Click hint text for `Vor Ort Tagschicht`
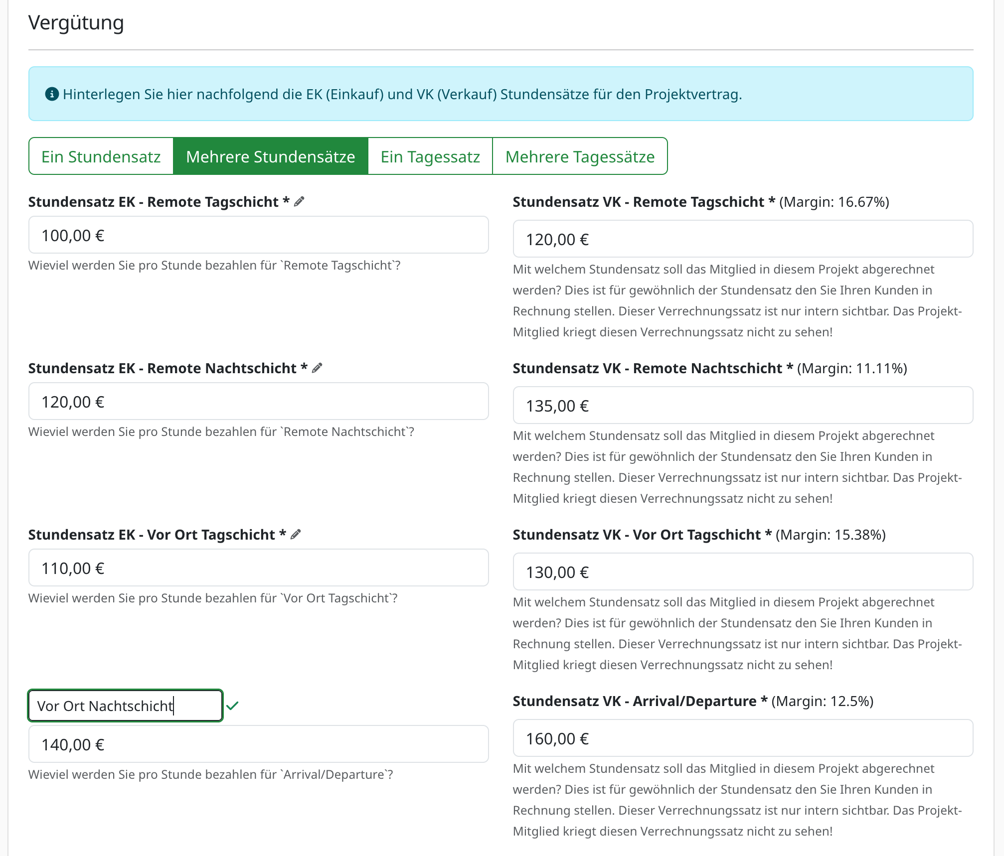1004x856 pixels. (x=213, y=598)
